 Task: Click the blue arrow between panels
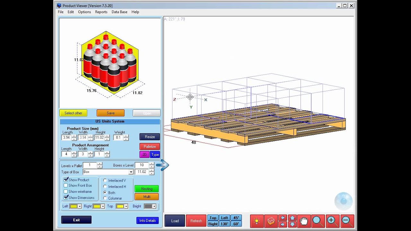pos(162,165)
